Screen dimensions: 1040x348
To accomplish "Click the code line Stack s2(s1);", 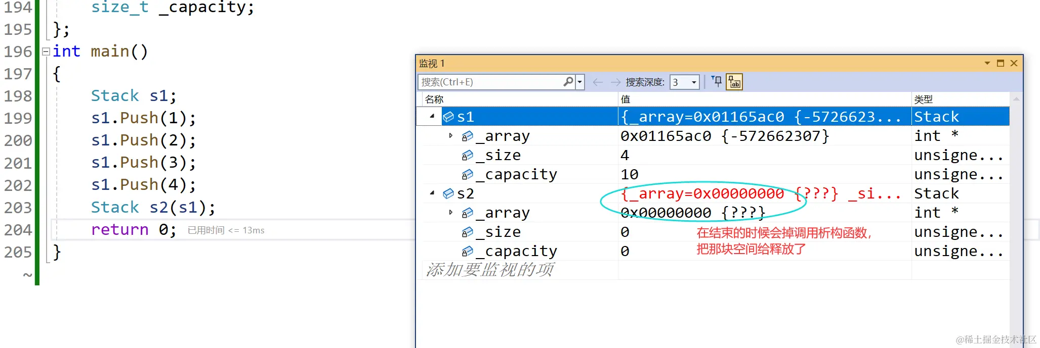I will tap(153, 207).
